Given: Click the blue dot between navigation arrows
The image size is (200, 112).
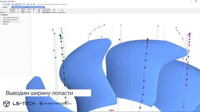Looking at the screenshot, I should pyautogui.click(x=31, y=4).
